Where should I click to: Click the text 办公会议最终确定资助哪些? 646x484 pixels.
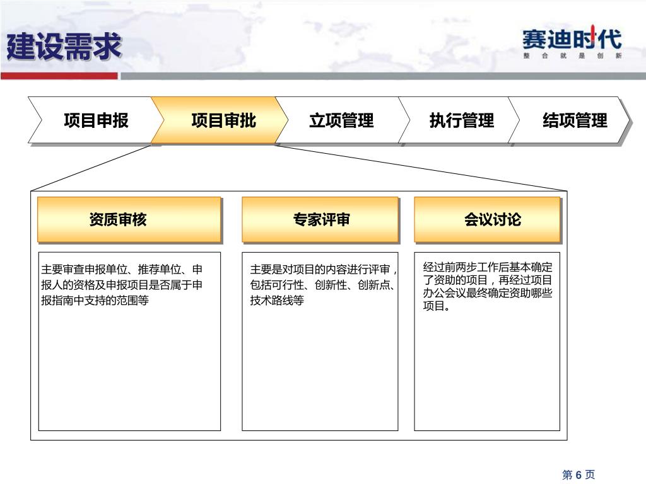[488, 293]
